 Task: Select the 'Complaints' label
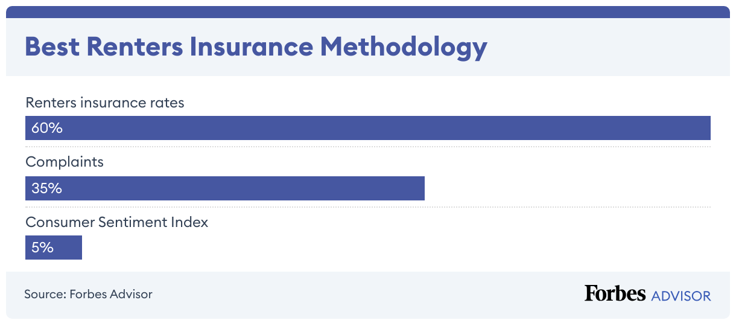pos(65,162)
